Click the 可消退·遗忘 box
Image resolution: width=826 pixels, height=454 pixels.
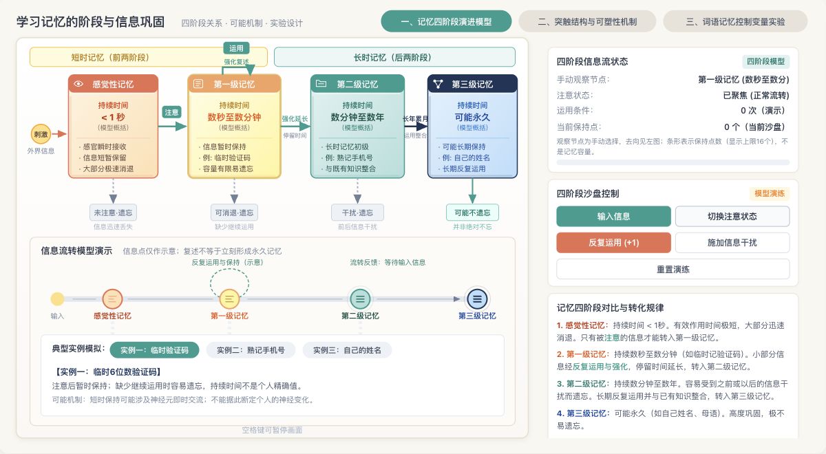[x=234, y=213]
